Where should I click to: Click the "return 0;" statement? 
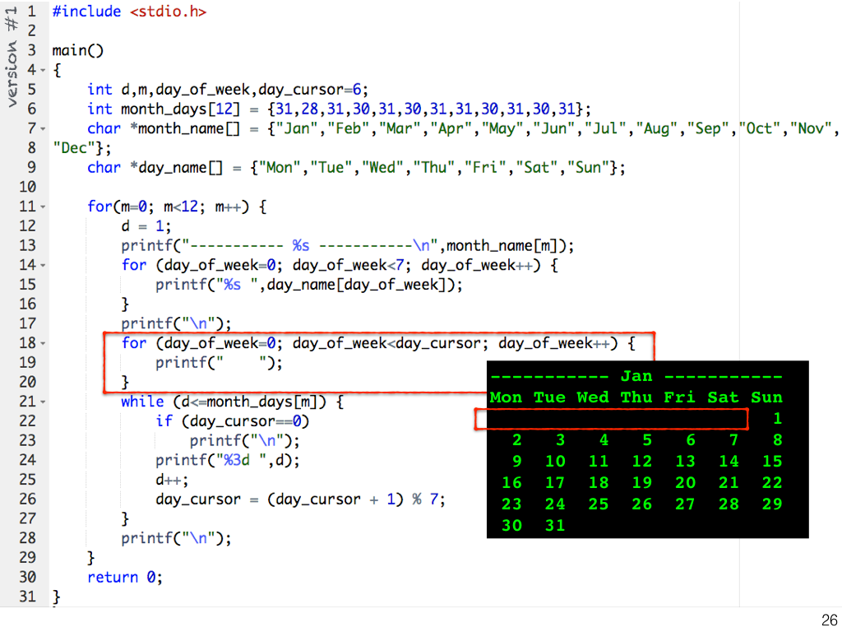[125, 578]
